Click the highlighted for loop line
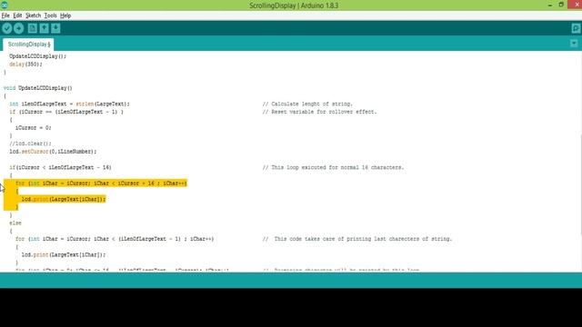 coord(101,183)
